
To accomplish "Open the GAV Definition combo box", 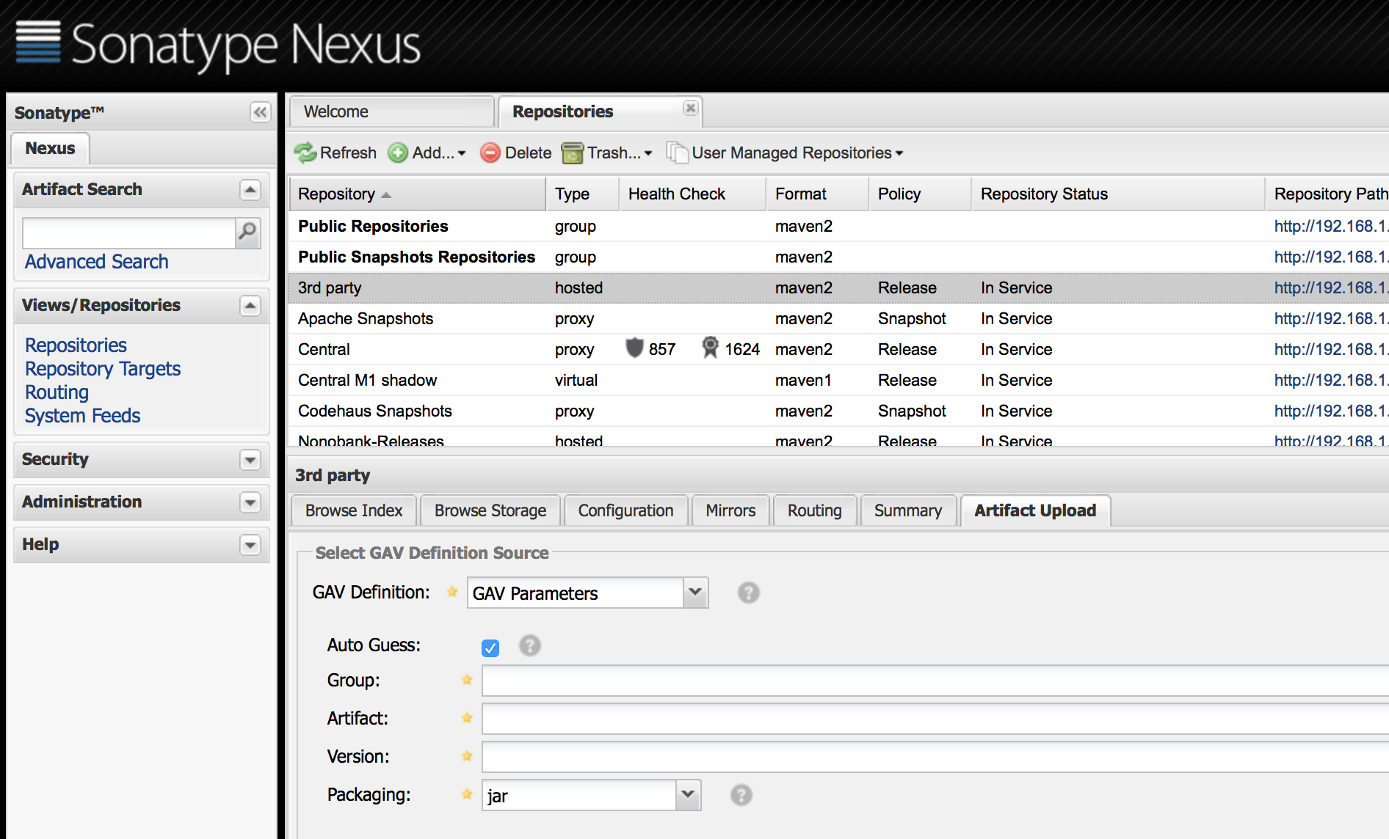I will (695, 593).
